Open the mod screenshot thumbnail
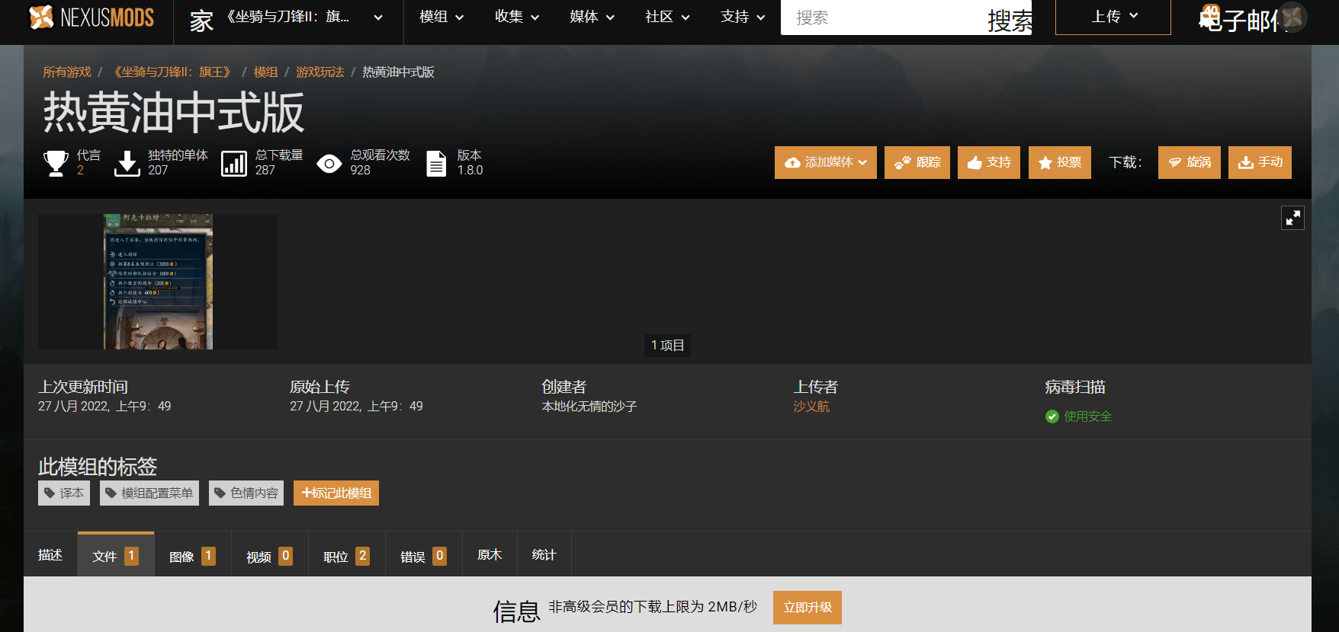1339x632 pixels. [158, 282]
